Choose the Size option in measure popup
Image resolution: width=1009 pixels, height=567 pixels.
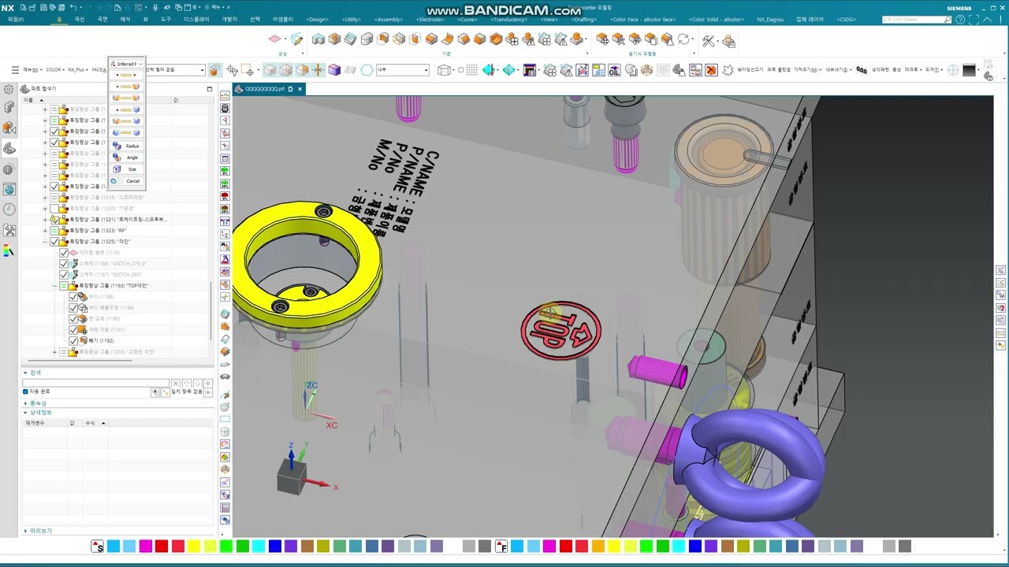(x=126, y=169)
